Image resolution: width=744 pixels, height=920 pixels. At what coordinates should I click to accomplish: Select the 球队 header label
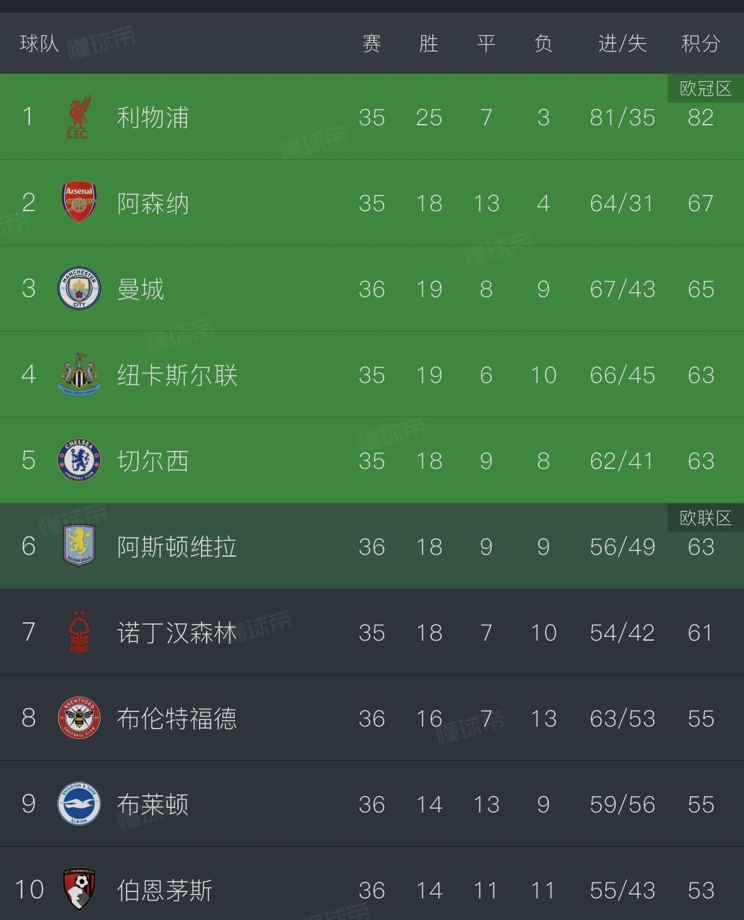39,43
